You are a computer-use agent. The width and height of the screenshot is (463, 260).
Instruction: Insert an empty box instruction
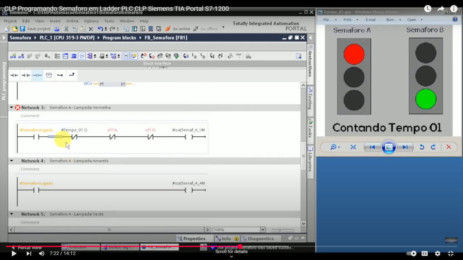coord(49,75)
